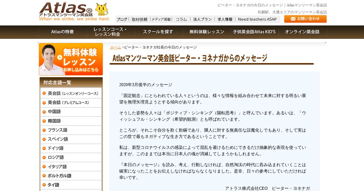Viewport: 364px width, 191px height.
Task: Click the orange bullet beside イタリア語
Action: [44, 166]
